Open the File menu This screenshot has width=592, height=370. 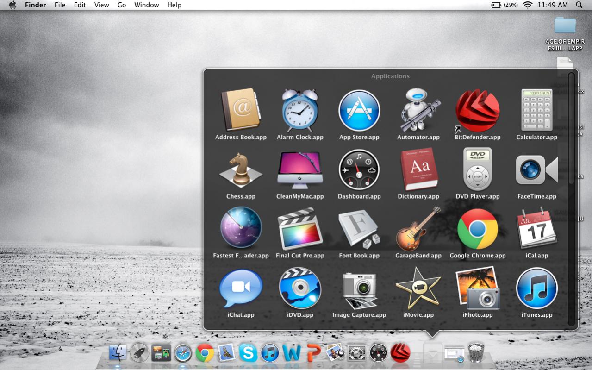60,5
